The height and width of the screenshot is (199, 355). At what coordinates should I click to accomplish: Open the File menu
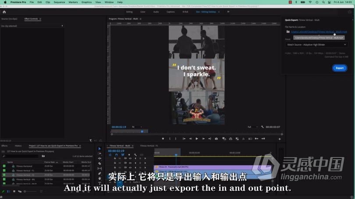coord(32,2)
